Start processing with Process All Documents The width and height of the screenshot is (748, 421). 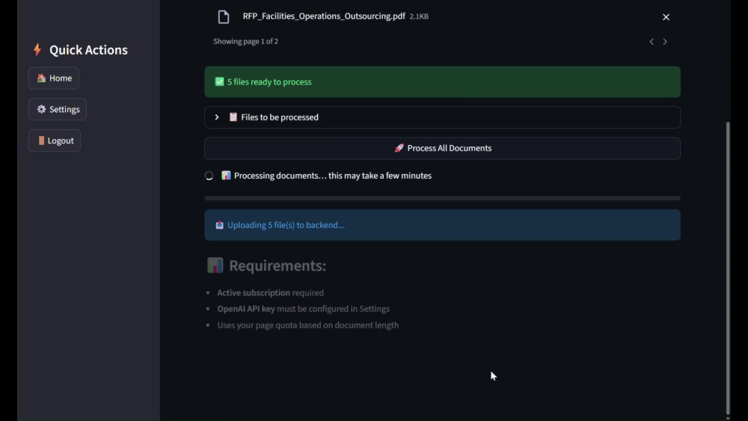coord(442,148)
